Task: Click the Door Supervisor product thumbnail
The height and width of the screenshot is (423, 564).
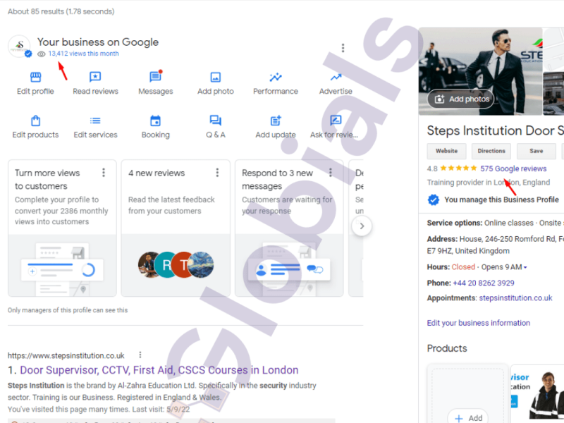Action: click(537, 394)
